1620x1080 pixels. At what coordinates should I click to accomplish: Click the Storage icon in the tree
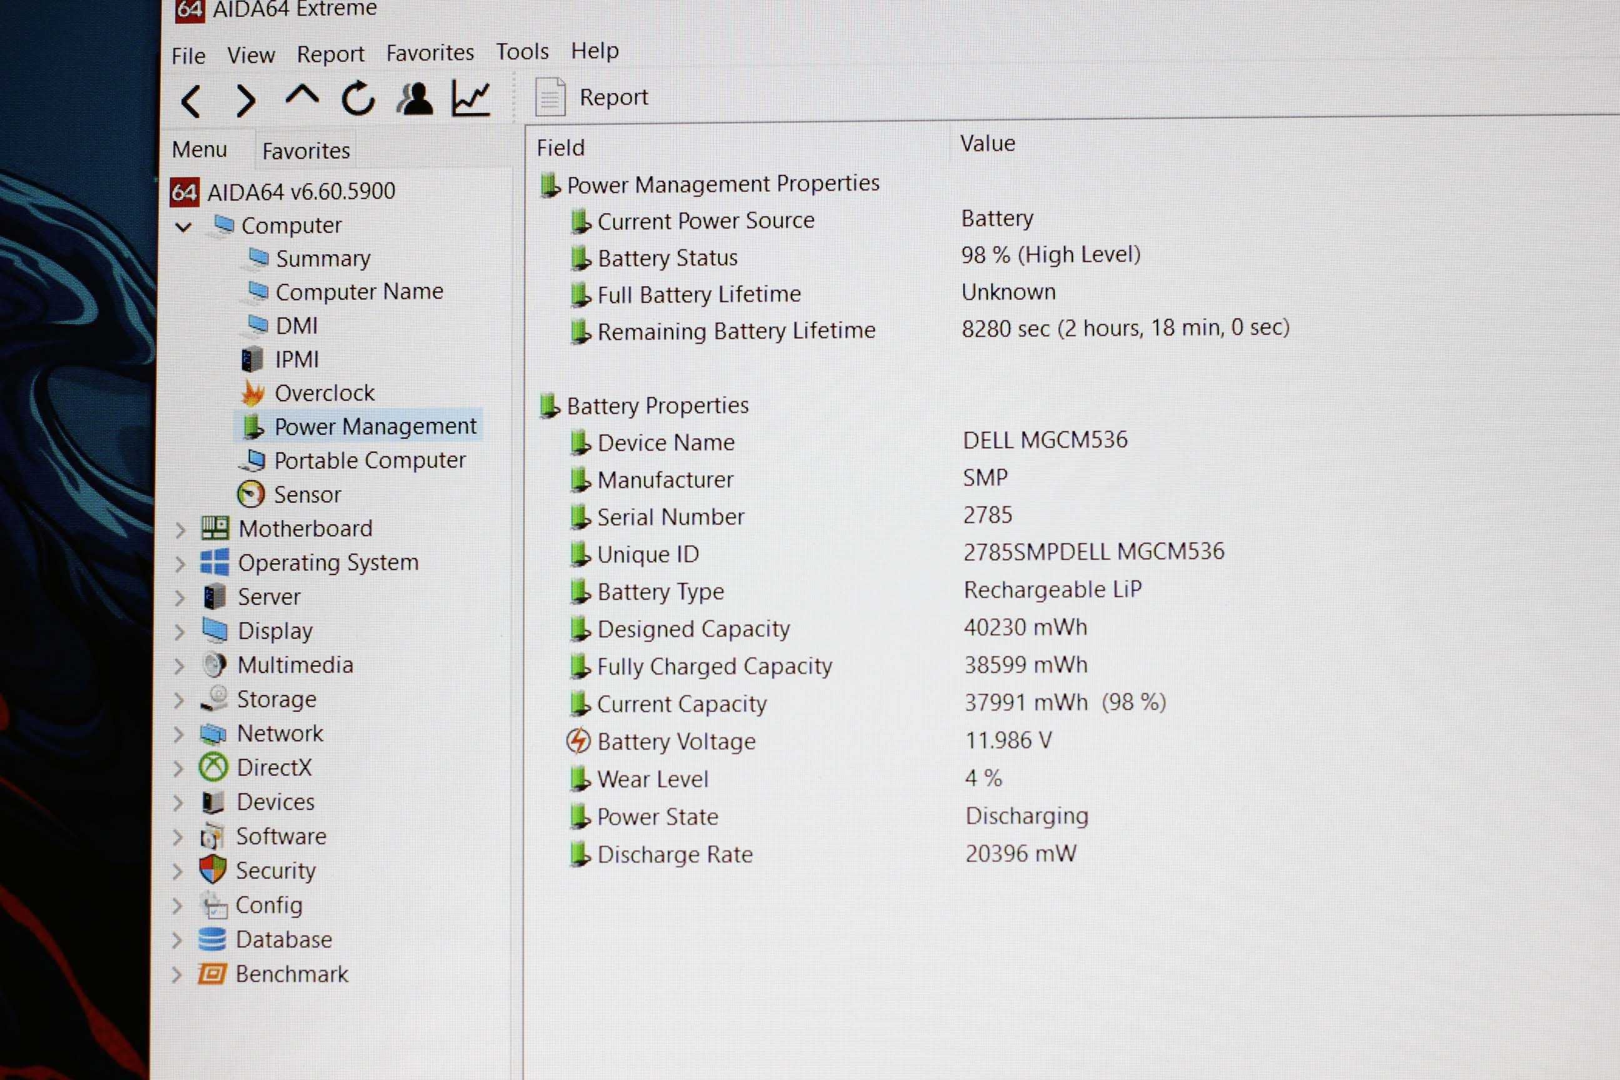pos(214,698)
